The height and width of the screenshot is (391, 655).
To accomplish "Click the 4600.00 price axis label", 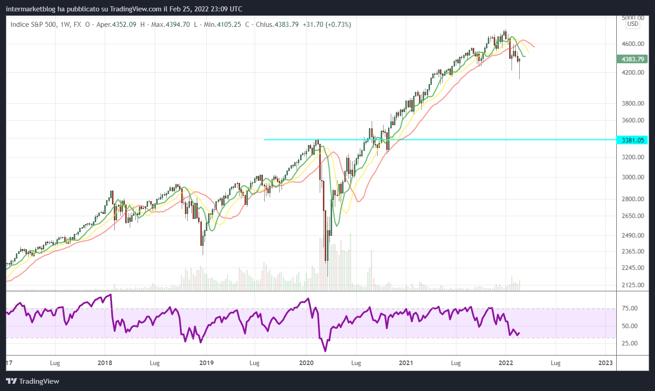I will [x=633, y=44].
